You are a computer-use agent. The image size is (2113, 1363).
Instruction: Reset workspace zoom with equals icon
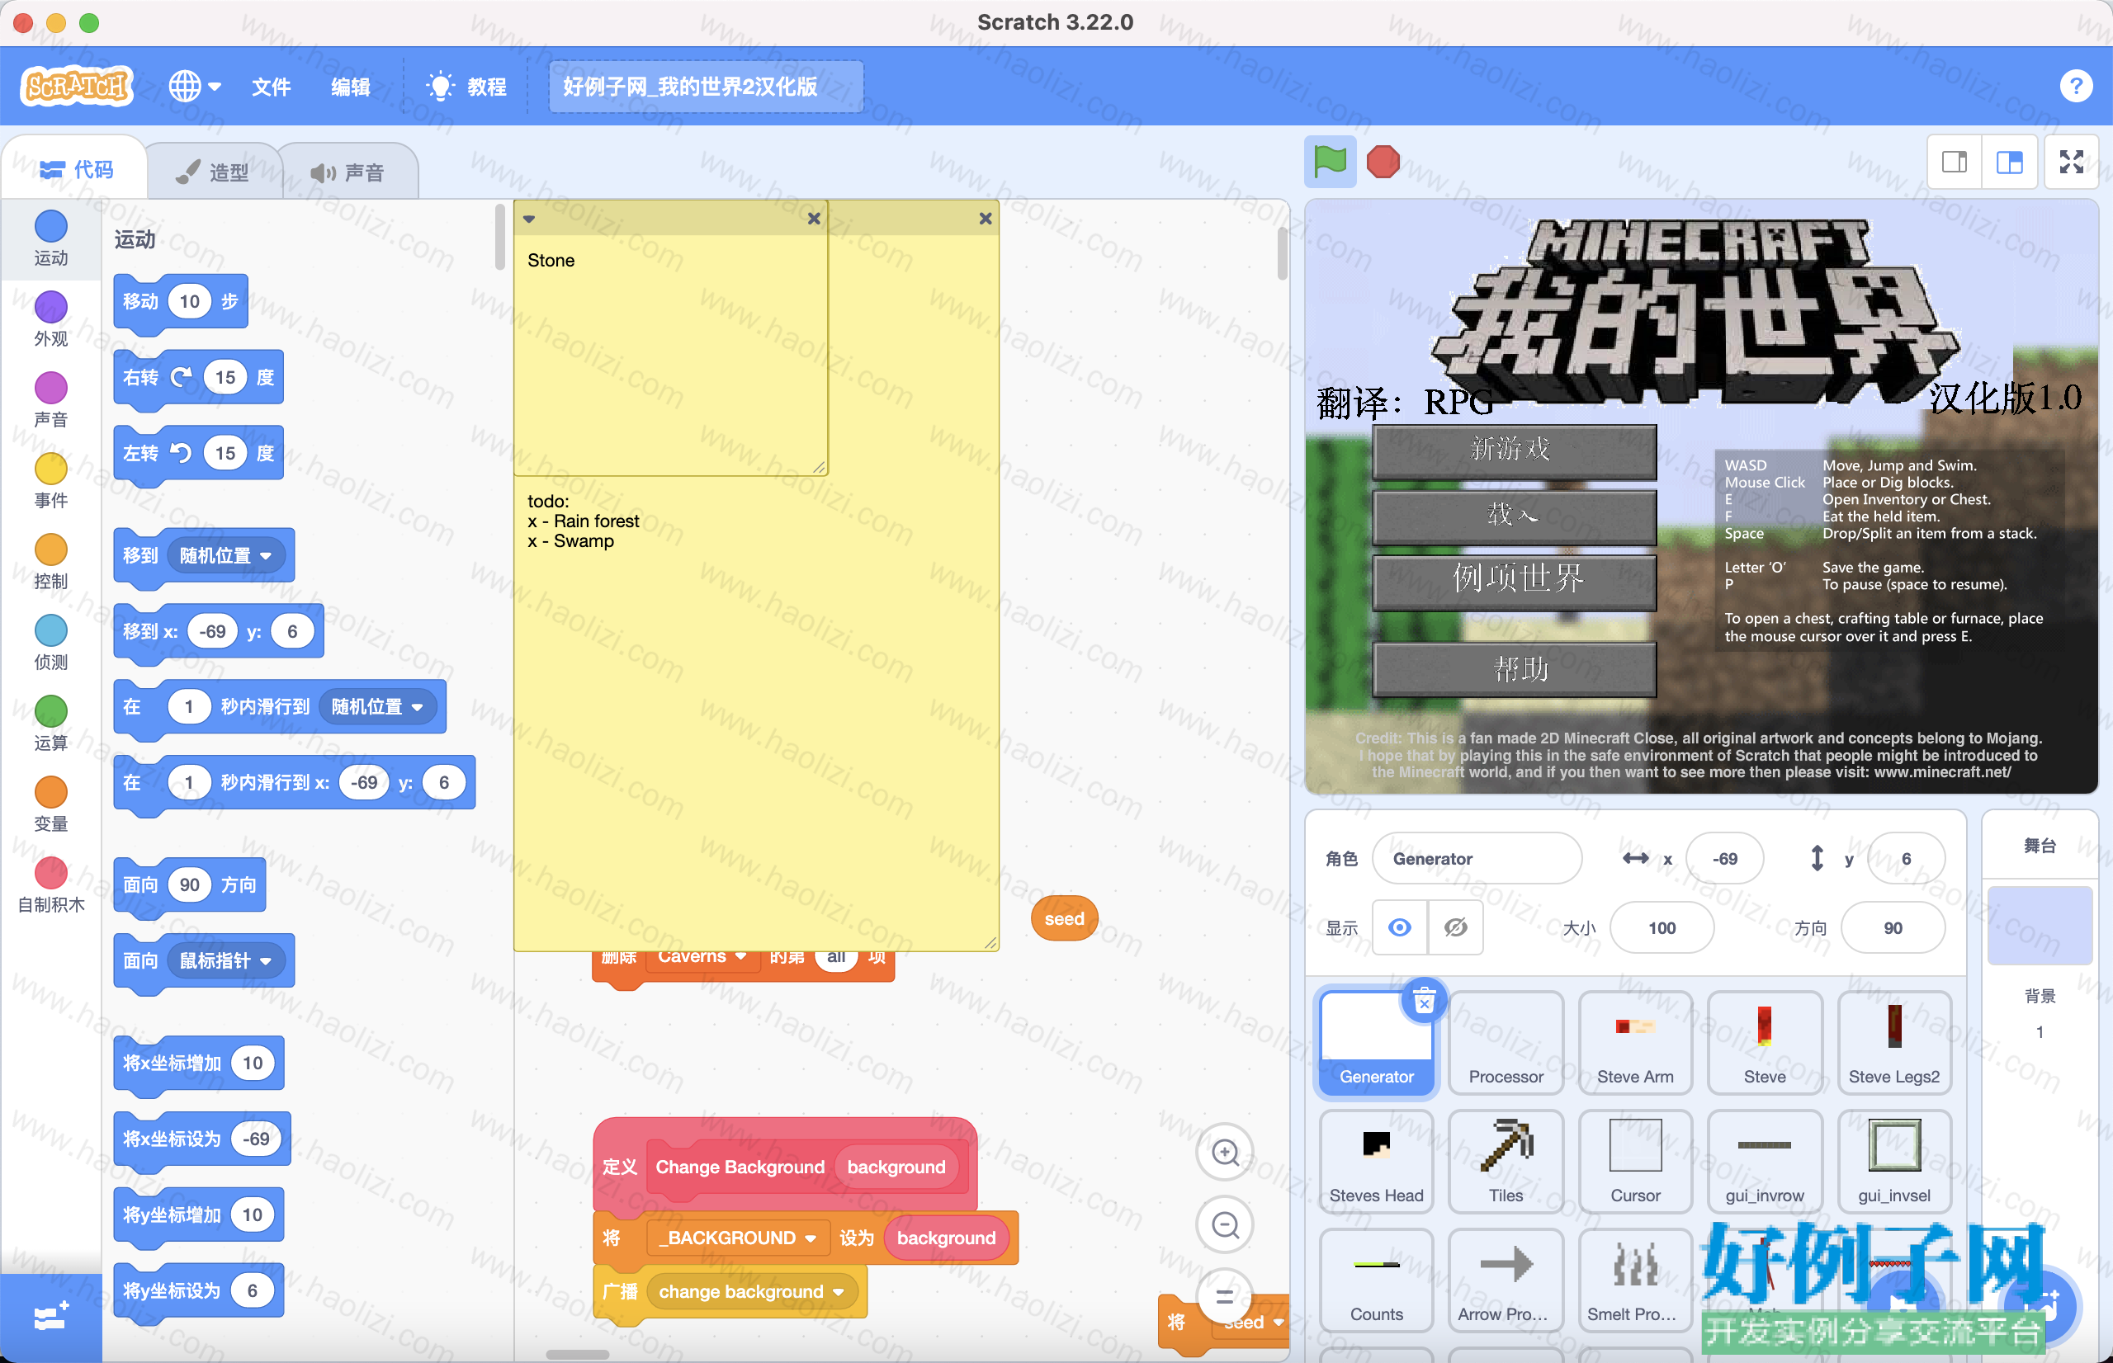click(1225, 1298)
